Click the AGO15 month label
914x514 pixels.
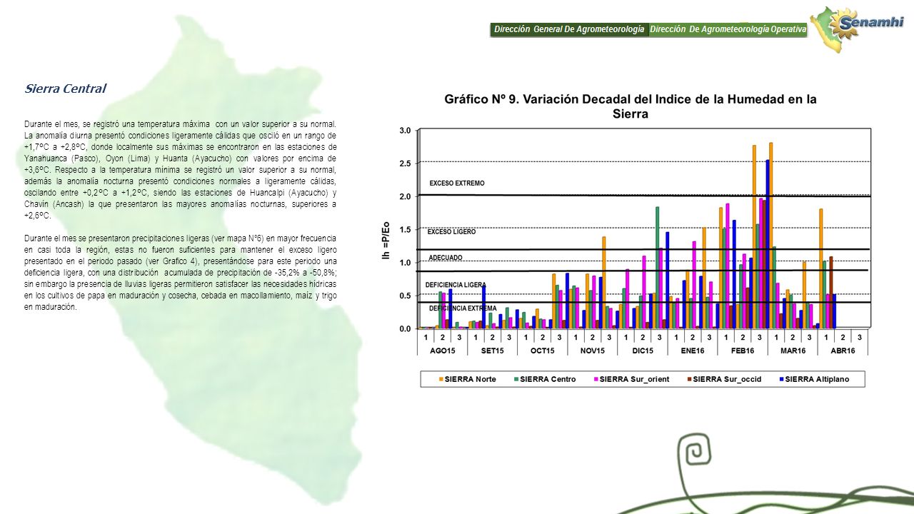[442, 351]
